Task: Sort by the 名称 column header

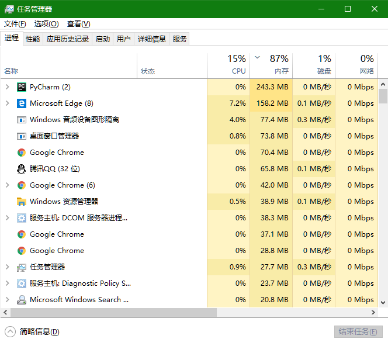Action: tap(68, 65)
